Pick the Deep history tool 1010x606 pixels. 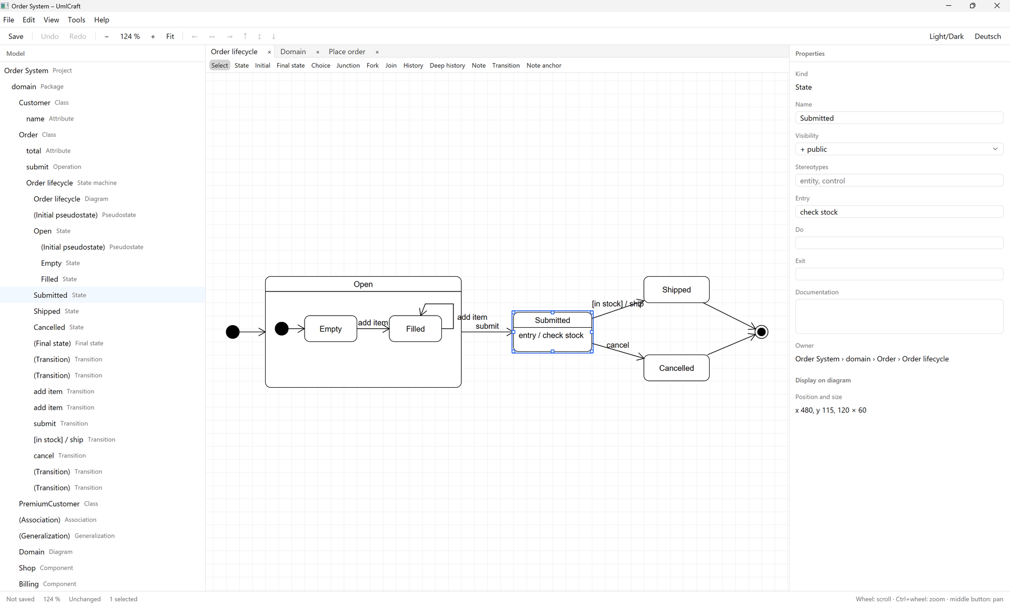tap(448, 65)
